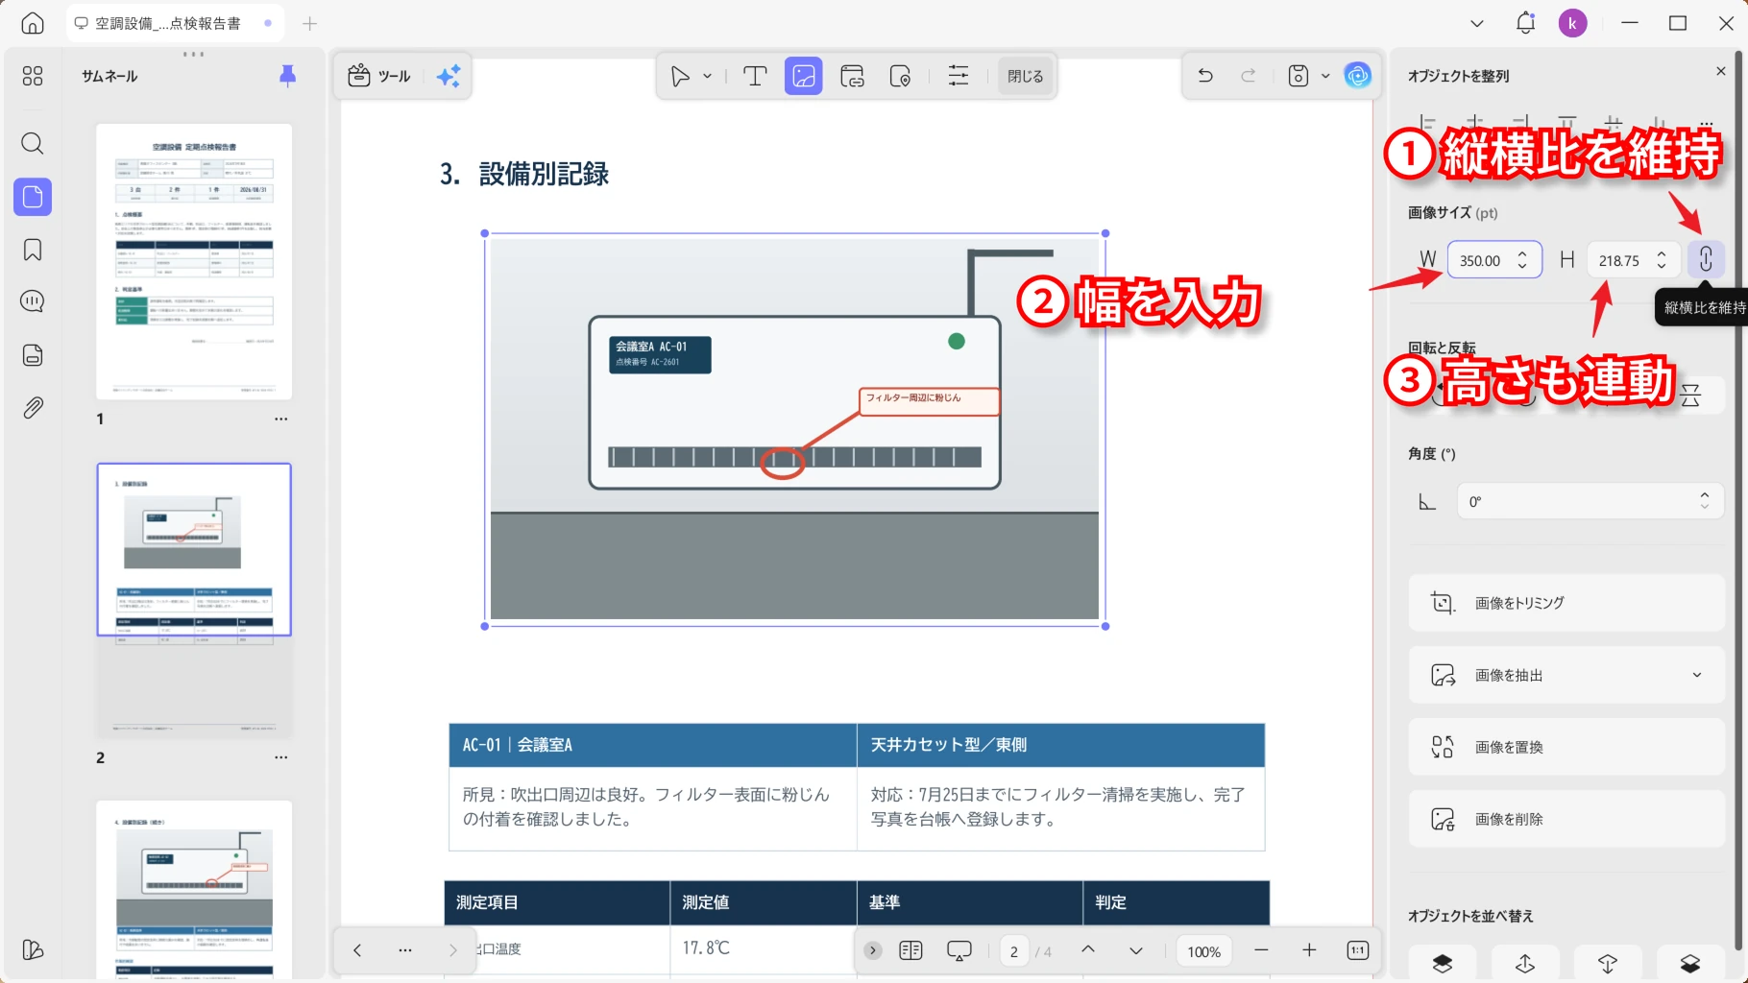Select the link editing tool
1748x983 pixels.
click(x=852, y=76)
